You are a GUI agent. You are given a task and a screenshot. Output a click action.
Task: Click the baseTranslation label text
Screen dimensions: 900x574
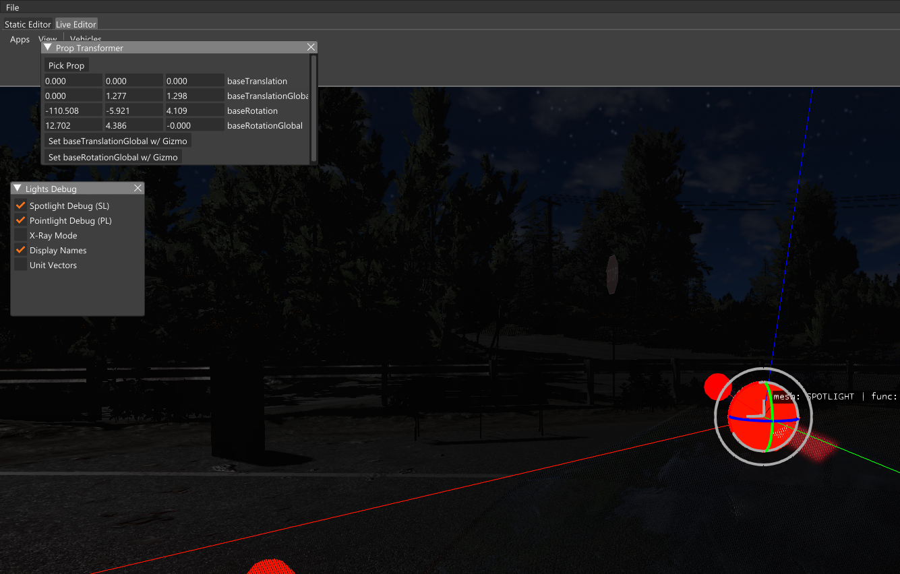[257, 81]
